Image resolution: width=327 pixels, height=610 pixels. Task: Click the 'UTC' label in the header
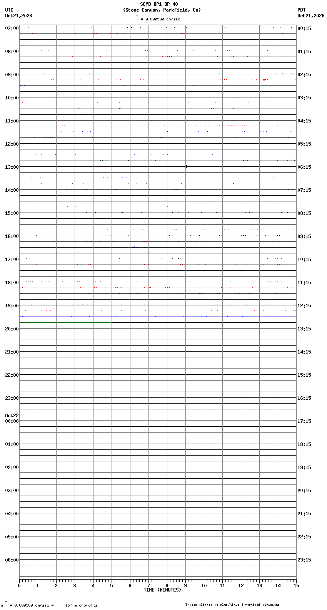click(x=9, y=10)
